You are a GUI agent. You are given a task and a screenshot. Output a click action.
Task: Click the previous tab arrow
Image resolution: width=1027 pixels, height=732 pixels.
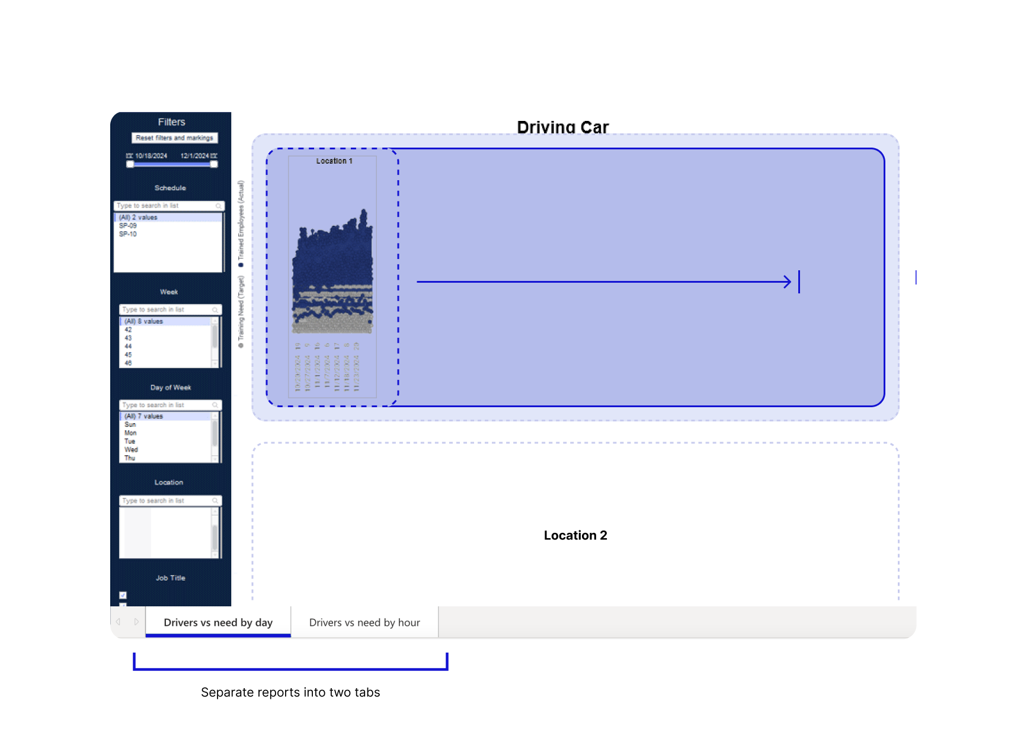tap(119, 622)
